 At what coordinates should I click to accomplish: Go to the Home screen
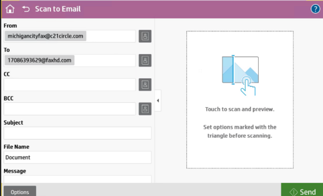coord(10,9)
